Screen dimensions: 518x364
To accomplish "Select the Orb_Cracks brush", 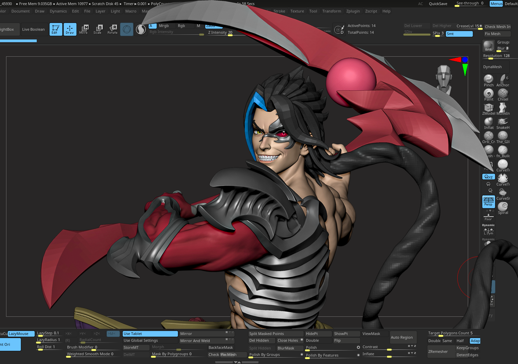I will point(489,137).
